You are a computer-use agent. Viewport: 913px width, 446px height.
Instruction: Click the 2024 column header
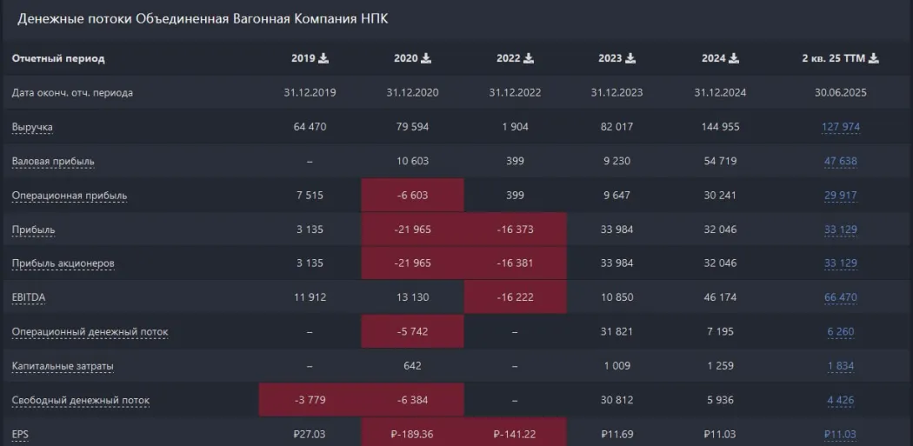(x=713, y=58)
